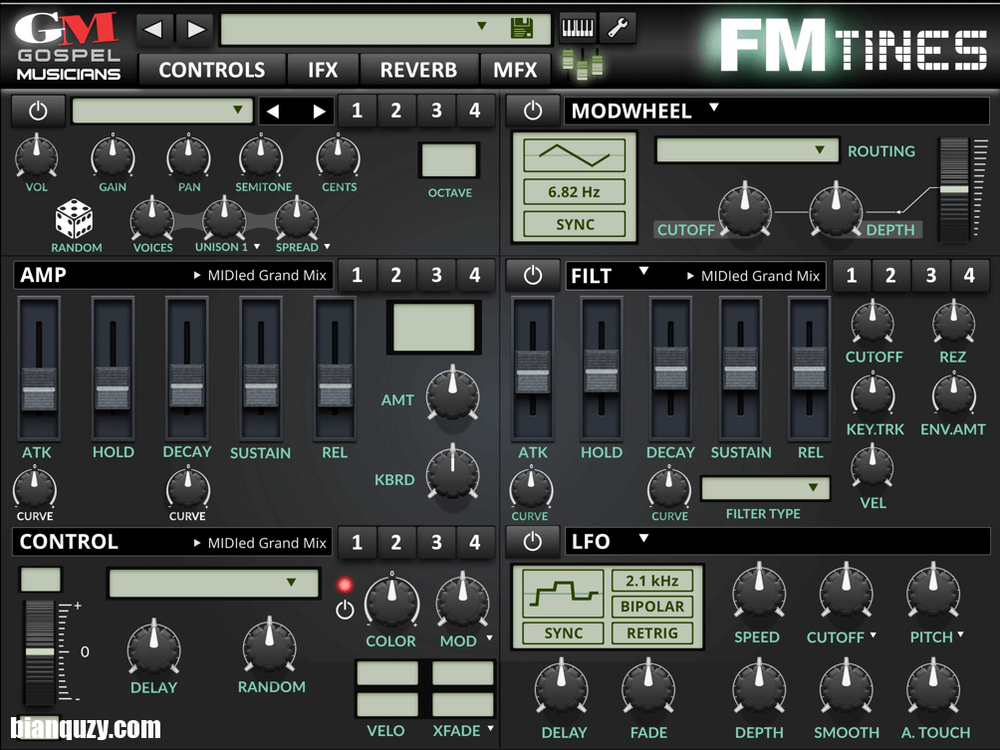Select FILT layer tab 3
The height and width of the screenshot is (750, 1000).
point(930,276)
